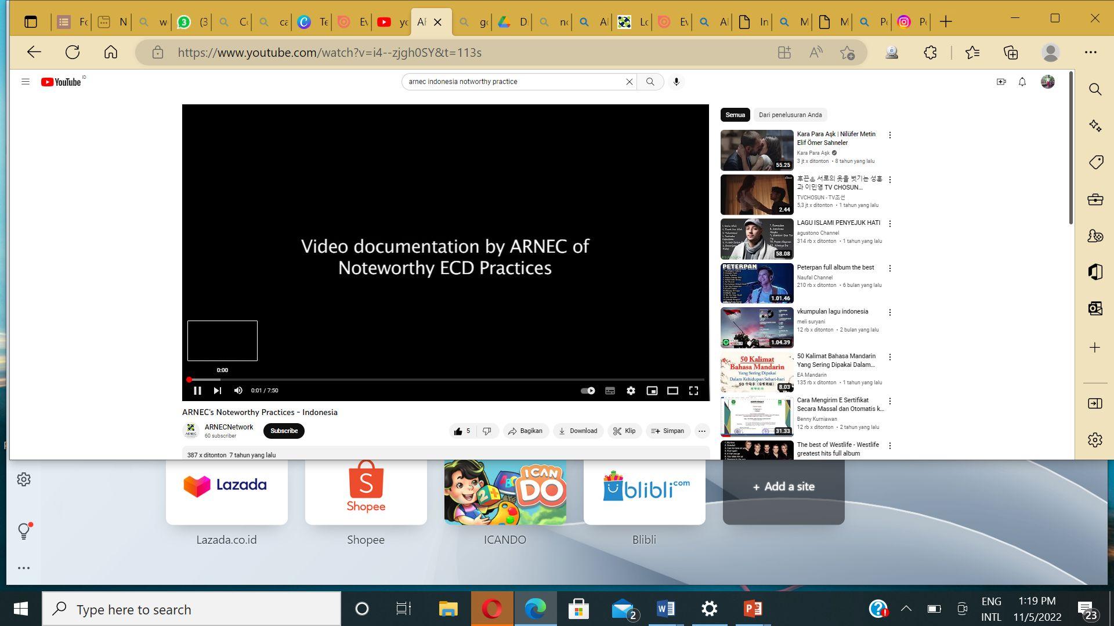
Task: Open video settings gear
Action: click(x=631, y=391)
